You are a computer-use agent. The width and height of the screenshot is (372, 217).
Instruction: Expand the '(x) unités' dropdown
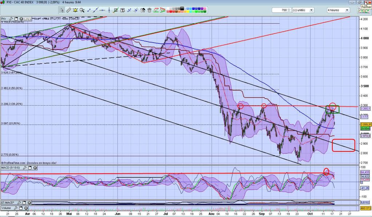(311, 10)
